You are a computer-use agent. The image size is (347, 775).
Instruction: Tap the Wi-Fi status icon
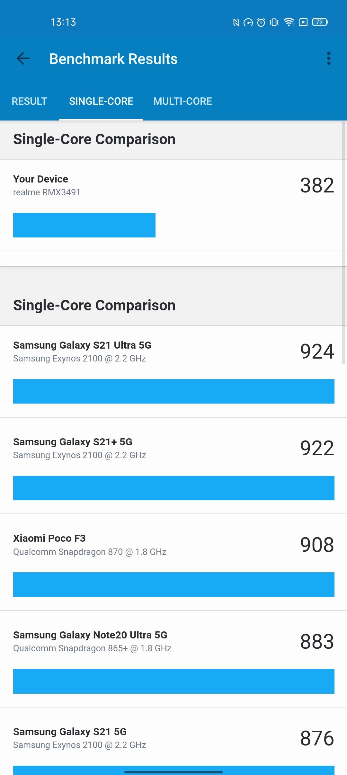(289, 22)
